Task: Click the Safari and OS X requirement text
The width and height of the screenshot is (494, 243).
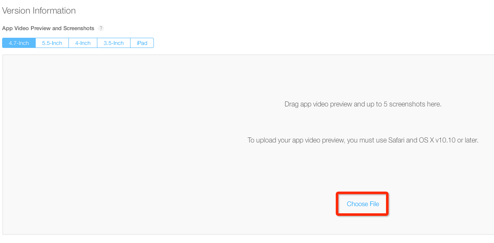Action: (363, 140)
